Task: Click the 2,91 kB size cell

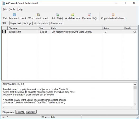Action: pos(43,32)
